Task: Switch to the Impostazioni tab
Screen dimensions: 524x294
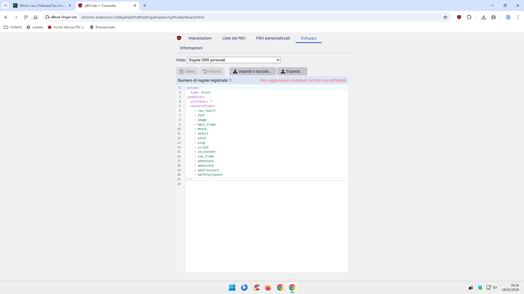Action: (x=200, y=38)
